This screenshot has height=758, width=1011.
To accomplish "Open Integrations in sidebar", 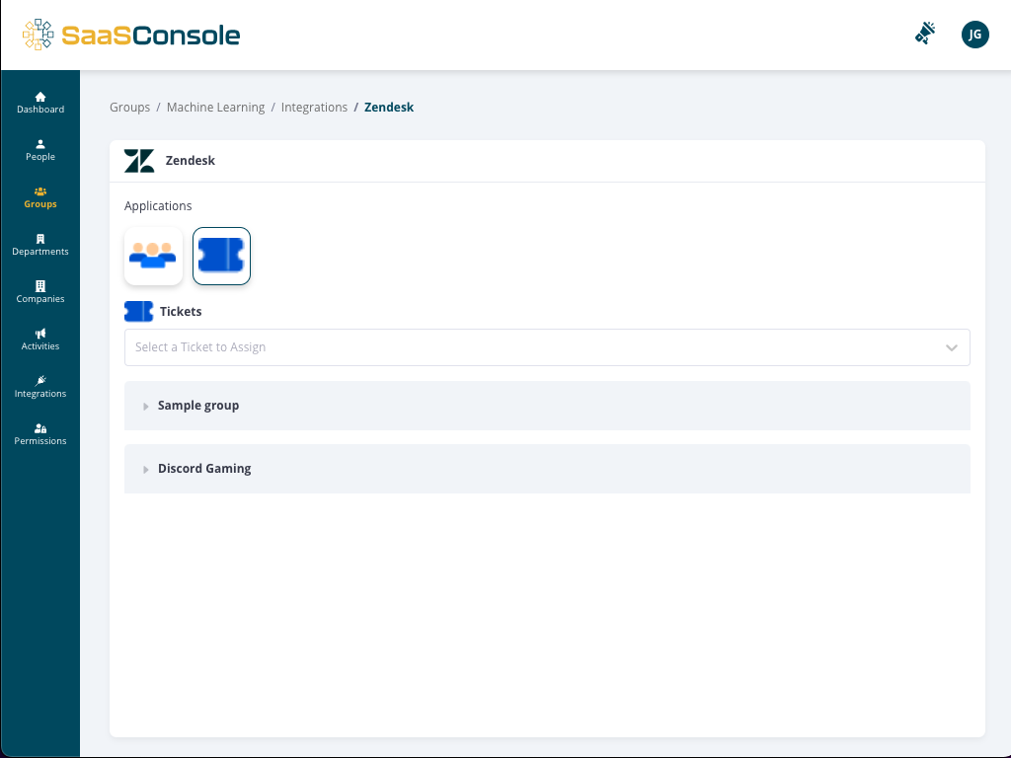I will [39, 387].
